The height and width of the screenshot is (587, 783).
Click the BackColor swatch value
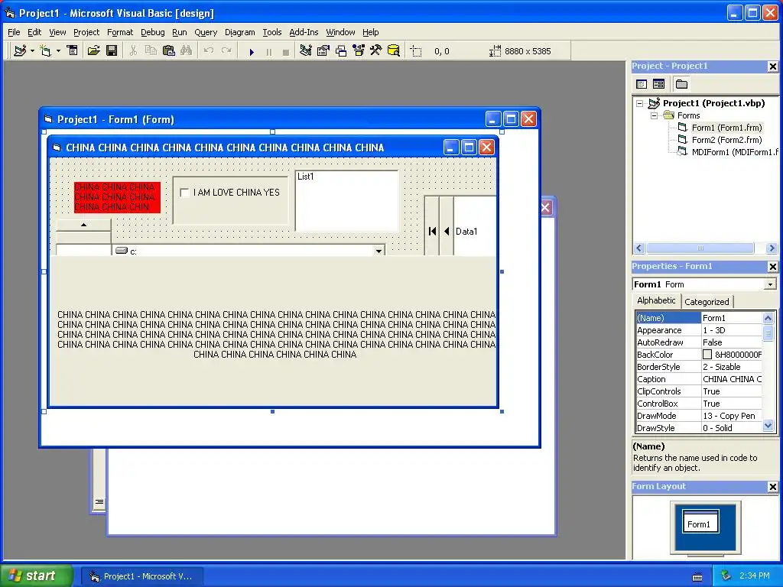click(707, 355)
